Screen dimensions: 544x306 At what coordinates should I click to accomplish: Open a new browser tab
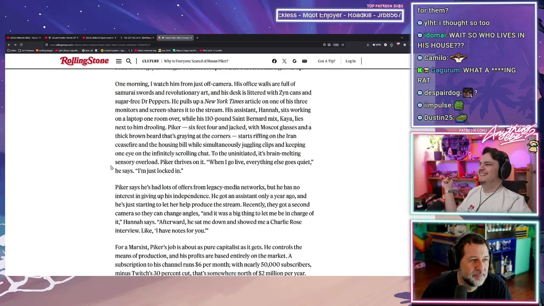(197, 38)
